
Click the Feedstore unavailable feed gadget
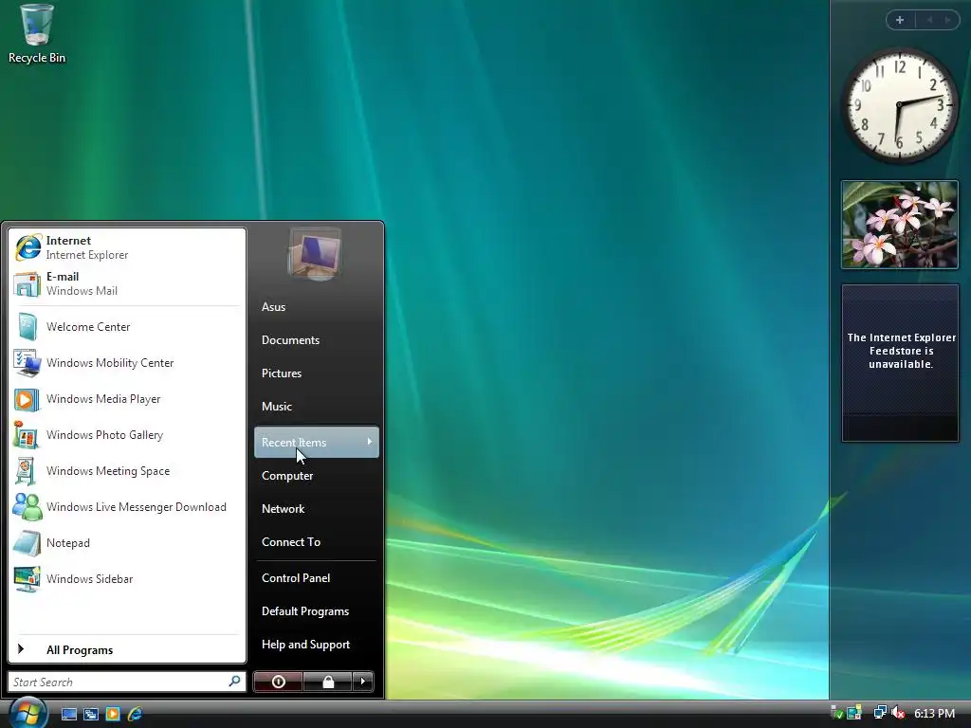(x=901, y=363)
